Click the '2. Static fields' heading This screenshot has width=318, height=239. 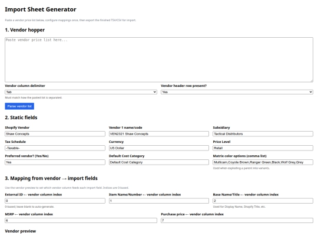point(21,117)
